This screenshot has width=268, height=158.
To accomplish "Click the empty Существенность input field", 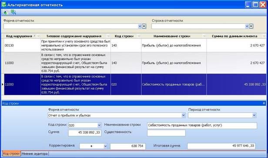I will pyautogui.click(x=166, y=133).
